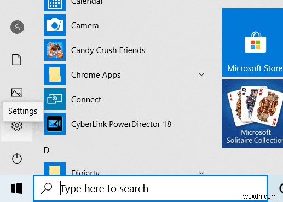Select the Candy Crush Friends label
The image size is (283, 202).
pyautogui.click(x=108, y=50)
